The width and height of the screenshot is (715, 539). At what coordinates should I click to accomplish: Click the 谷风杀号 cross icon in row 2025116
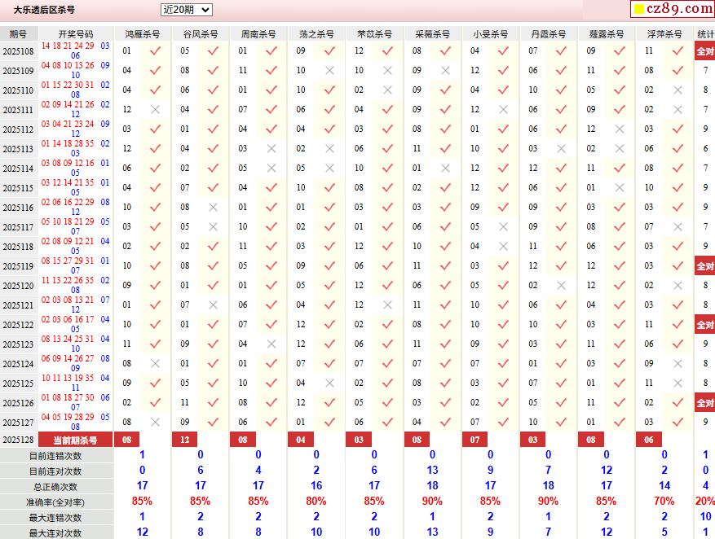tap(213, 208)
